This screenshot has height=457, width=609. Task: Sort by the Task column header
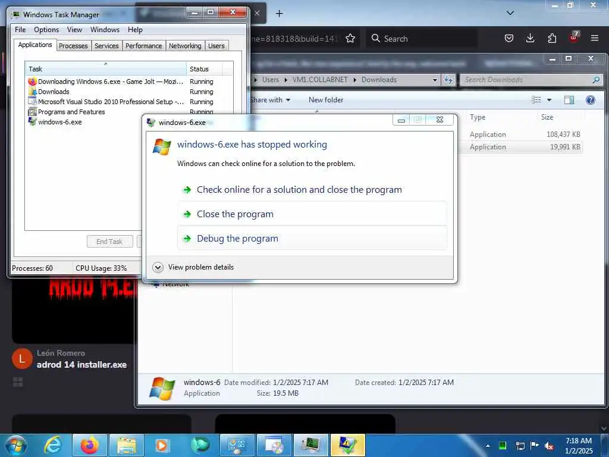click(106, 69)
